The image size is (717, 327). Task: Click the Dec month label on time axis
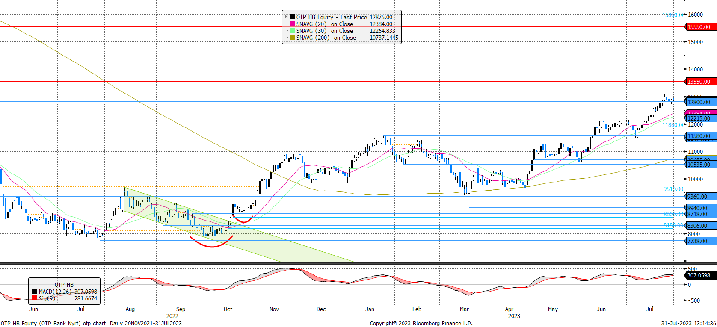tap(321, 309)
